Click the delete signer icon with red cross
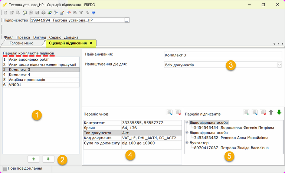 point(263,113)
